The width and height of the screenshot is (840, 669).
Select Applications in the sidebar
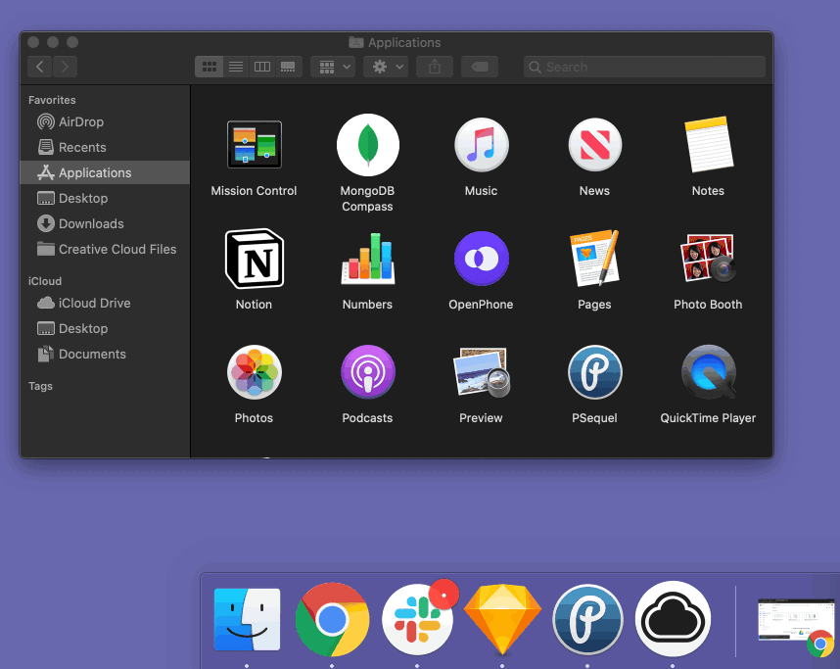click(x=105, y=172)
